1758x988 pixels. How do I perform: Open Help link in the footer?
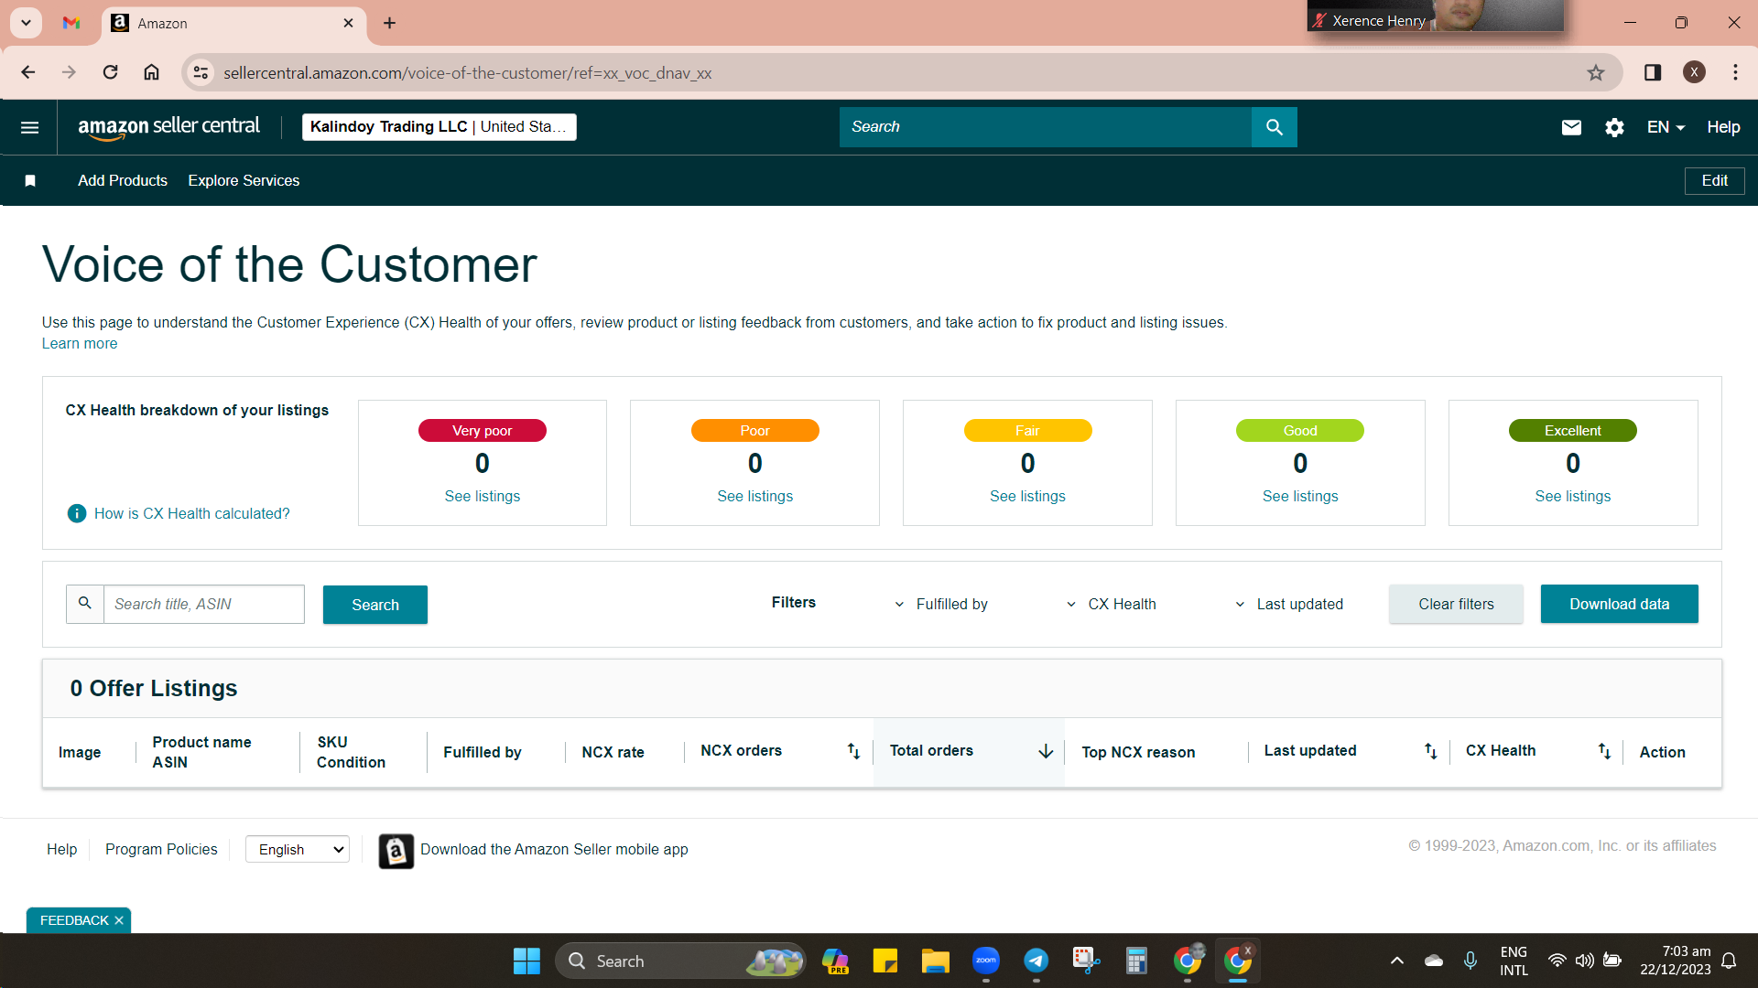[62, 850]
